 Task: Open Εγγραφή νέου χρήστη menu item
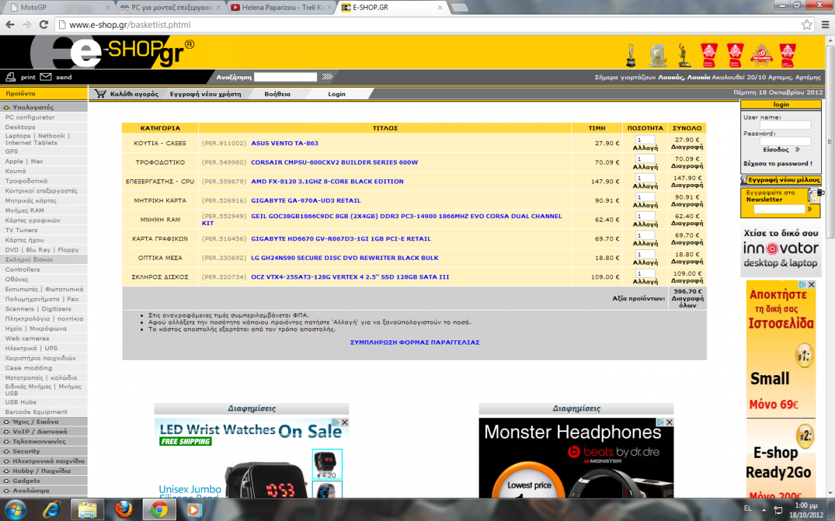[x=205, y=94]
